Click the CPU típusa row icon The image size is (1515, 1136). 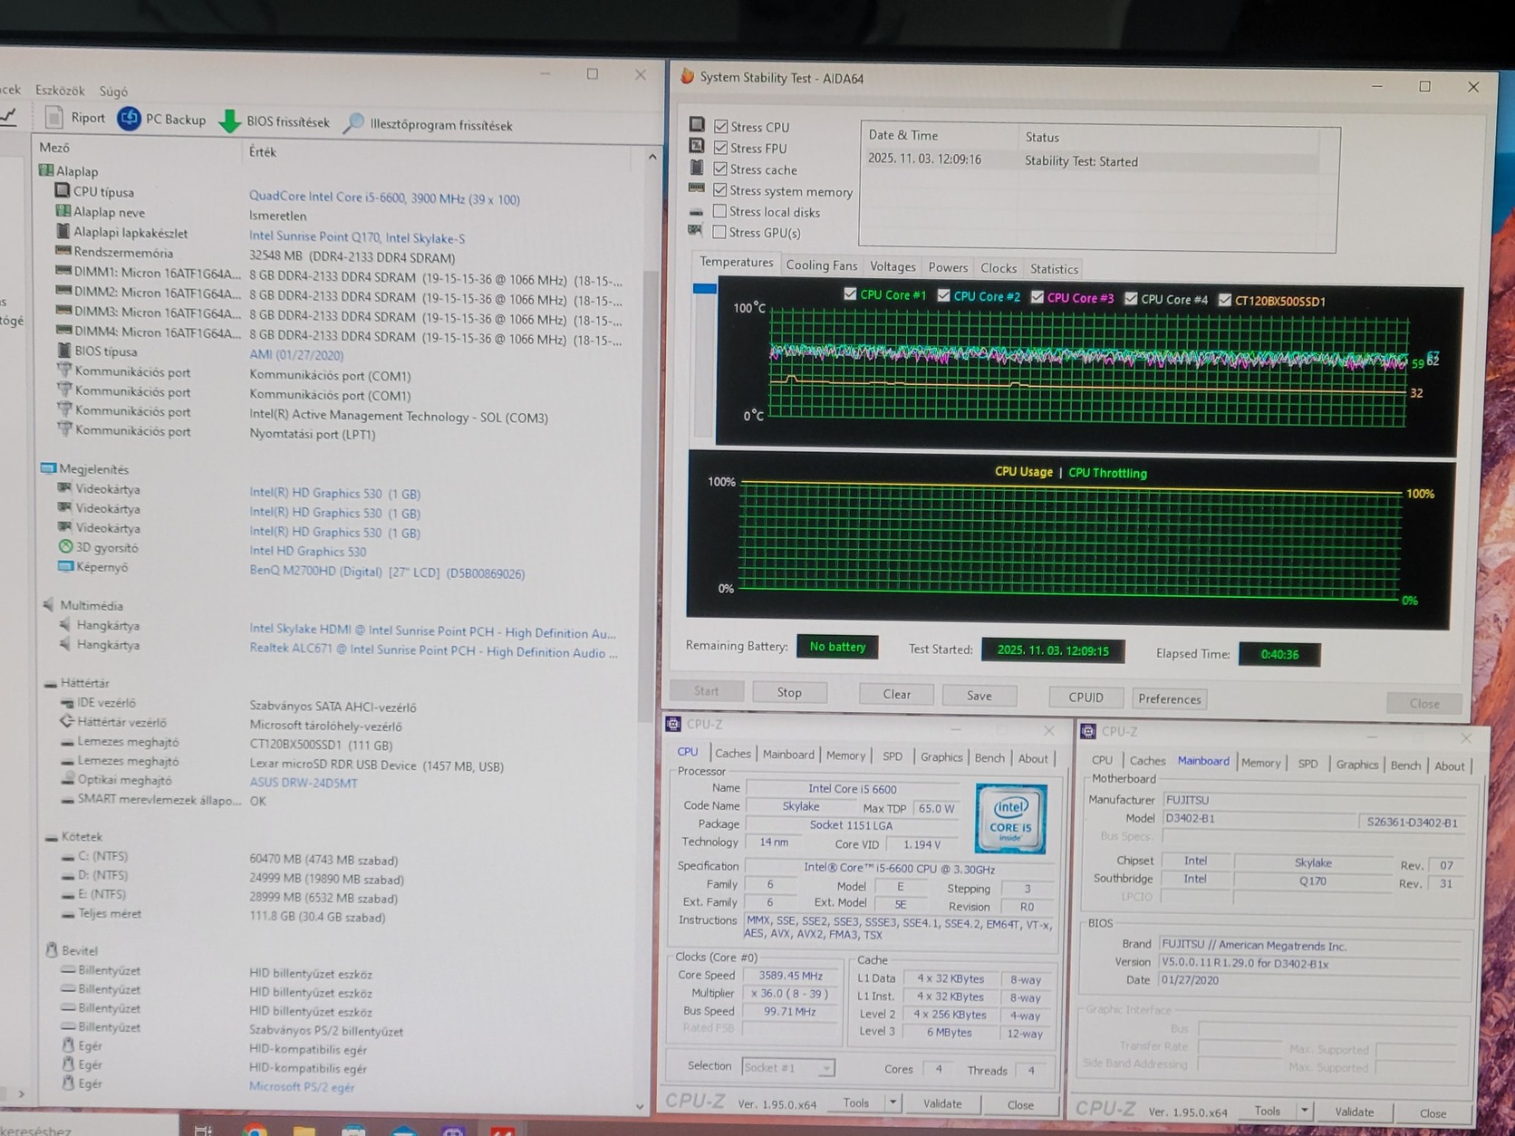[63, 191]
